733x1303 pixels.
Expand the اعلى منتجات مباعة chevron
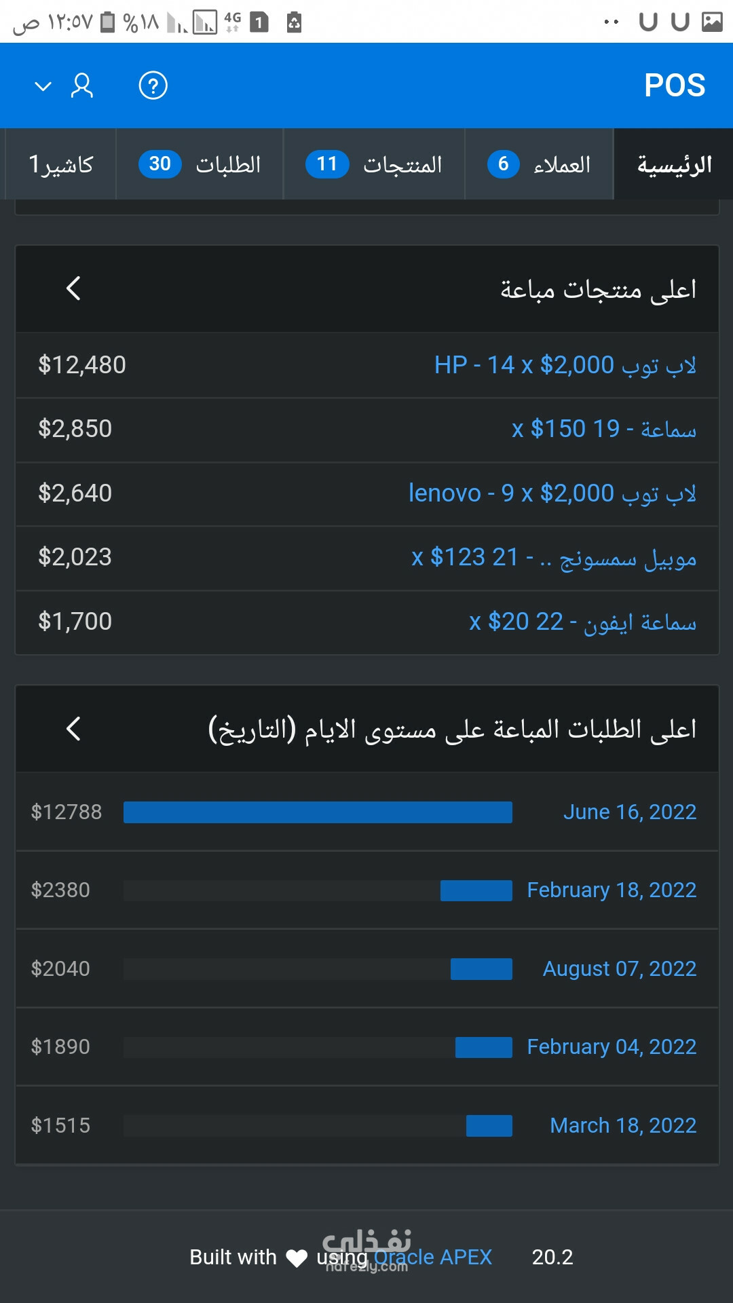pyautogui.click(x=73, y=288)
